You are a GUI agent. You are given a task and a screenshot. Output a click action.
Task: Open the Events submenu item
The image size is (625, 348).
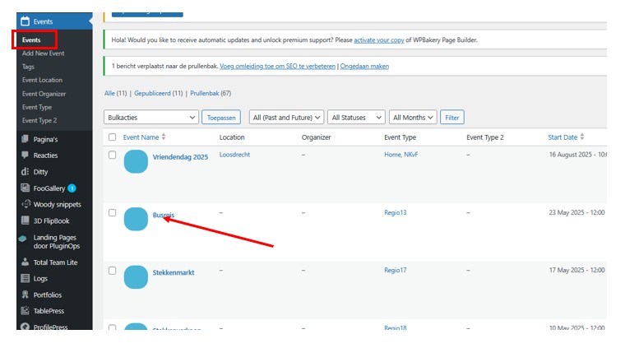point(31,39)
